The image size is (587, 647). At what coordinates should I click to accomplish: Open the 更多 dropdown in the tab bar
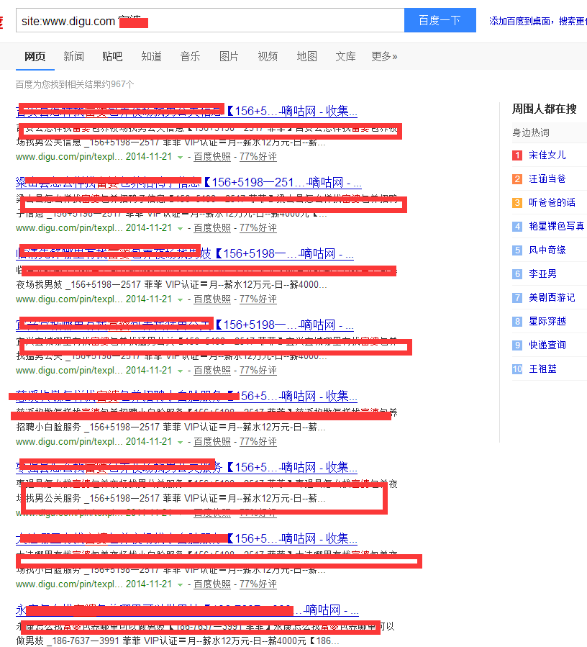(383, 55)
